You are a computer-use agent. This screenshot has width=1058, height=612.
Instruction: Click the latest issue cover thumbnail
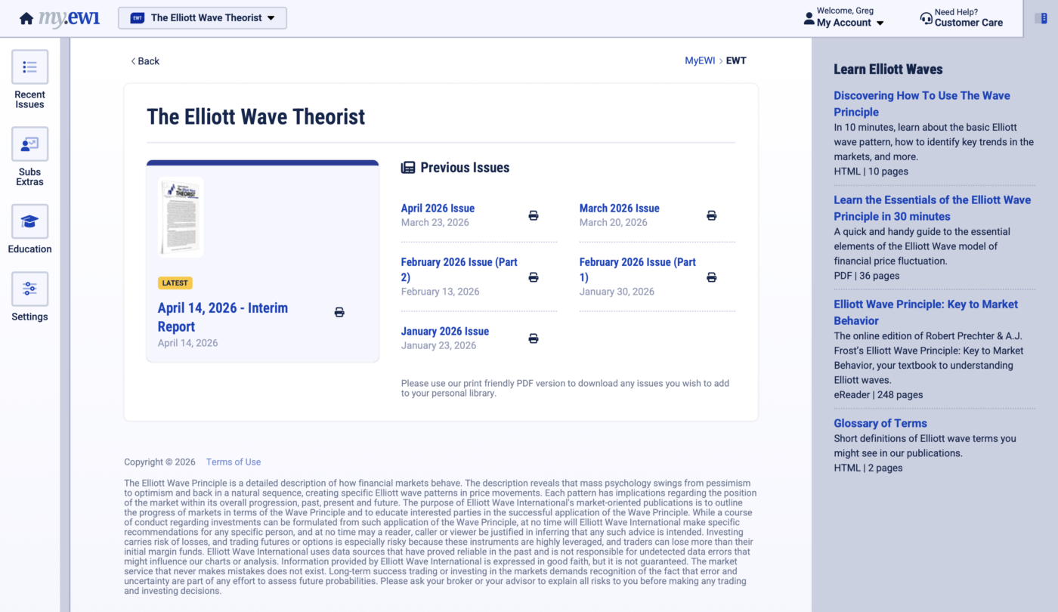point(181,218)
